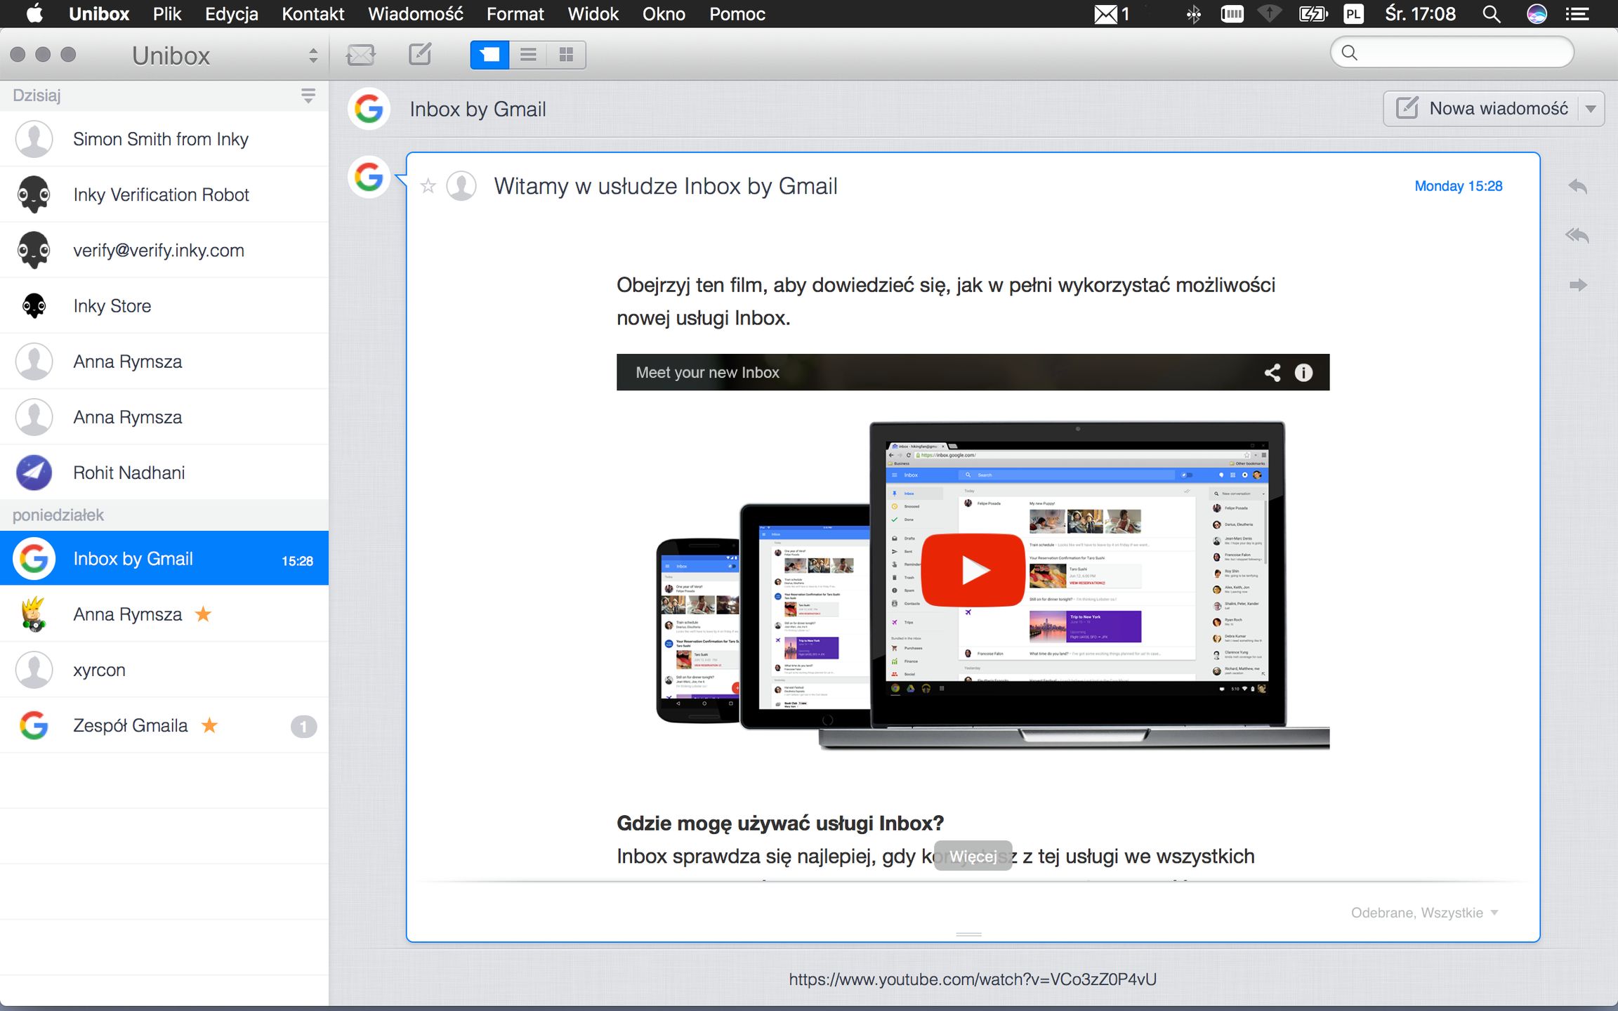The height and width of the screenshot is (1011, 1618).
Task: Switch to list view mode
Action: click(528, 54)
